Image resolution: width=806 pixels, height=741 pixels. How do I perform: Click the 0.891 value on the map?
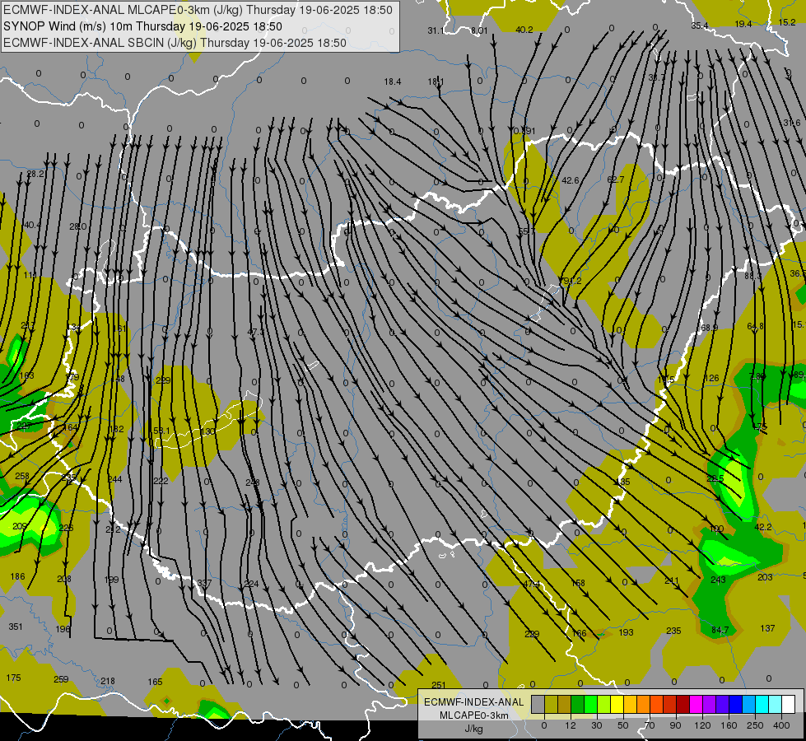(x=524, y=131)
